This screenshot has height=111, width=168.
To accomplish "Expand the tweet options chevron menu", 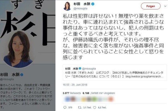I will 165,6.
